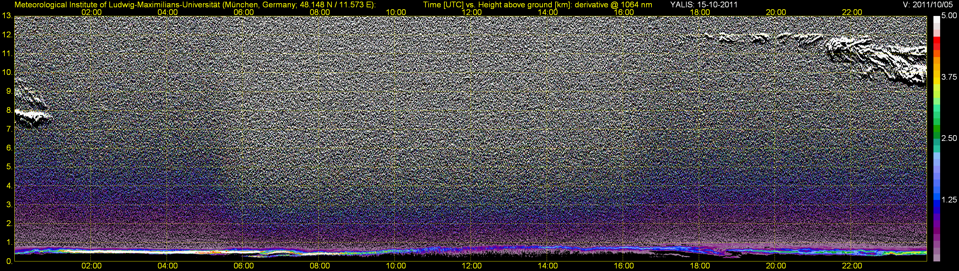Click the 04:00 label on the bottom time axis
The height and width of the screenshot is (271, 959).
tap(168, 266)
